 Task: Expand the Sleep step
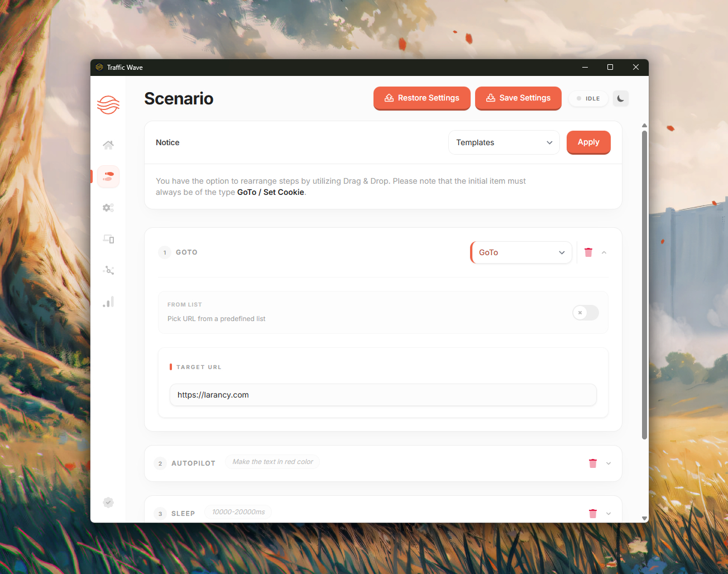pyautogui.click(x=609, y=514)
